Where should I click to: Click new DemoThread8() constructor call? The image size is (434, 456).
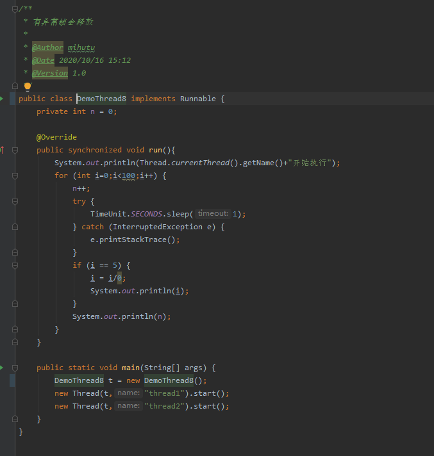coord(167,380)
